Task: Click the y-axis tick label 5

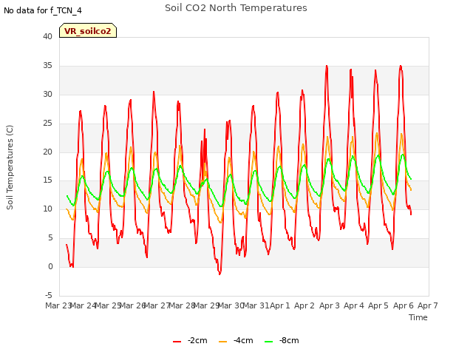Action: tap(50, 238)
